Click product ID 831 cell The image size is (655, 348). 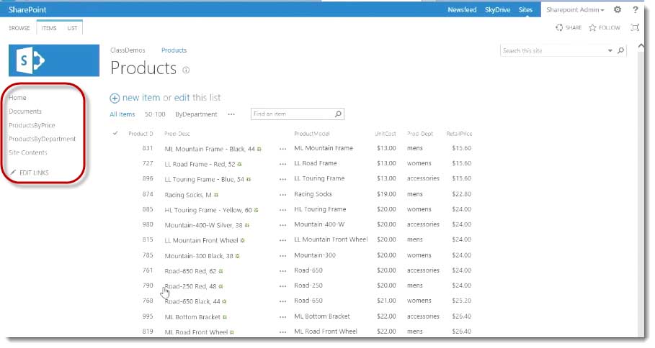pyautogui.click(x=148, y=148)
